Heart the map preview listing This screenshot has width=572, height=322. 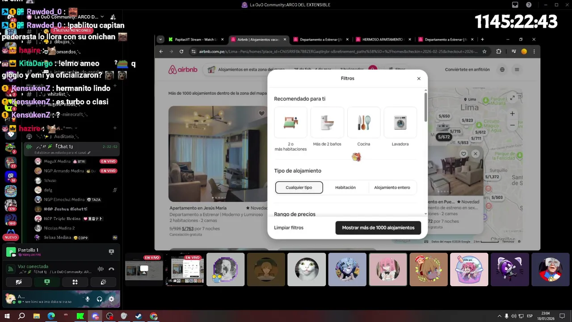click(464, 154)
